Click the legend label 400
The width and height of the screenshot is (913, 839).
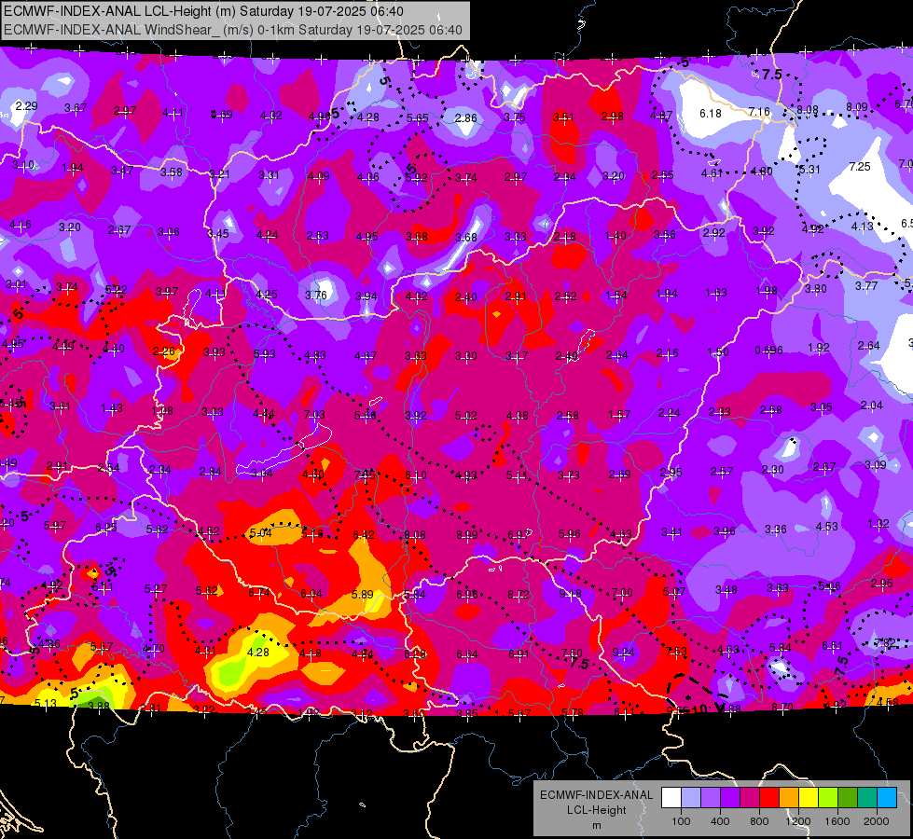pos(720,821)
